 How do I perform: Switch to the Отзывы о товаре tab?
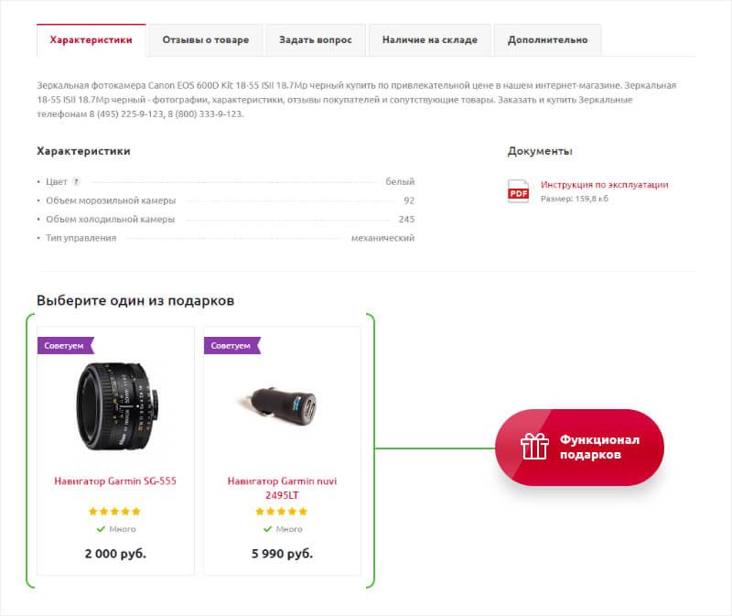coord(205,40)
